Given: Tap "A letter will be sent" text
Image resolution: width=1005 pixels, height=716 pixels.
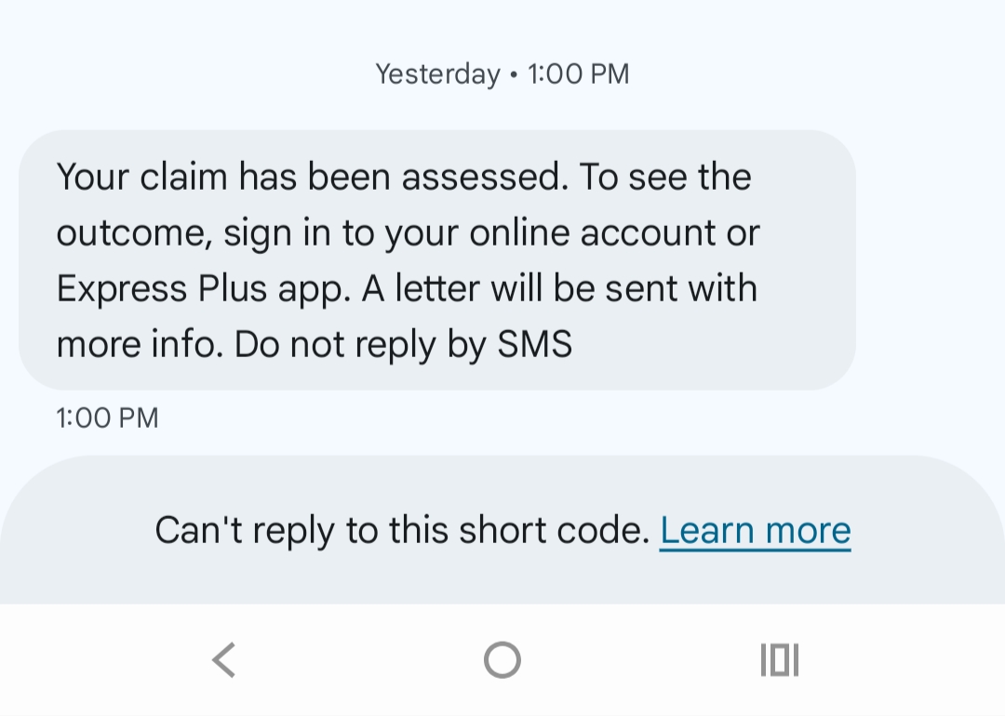Looking at the screenshot, I should click(521, 288).
